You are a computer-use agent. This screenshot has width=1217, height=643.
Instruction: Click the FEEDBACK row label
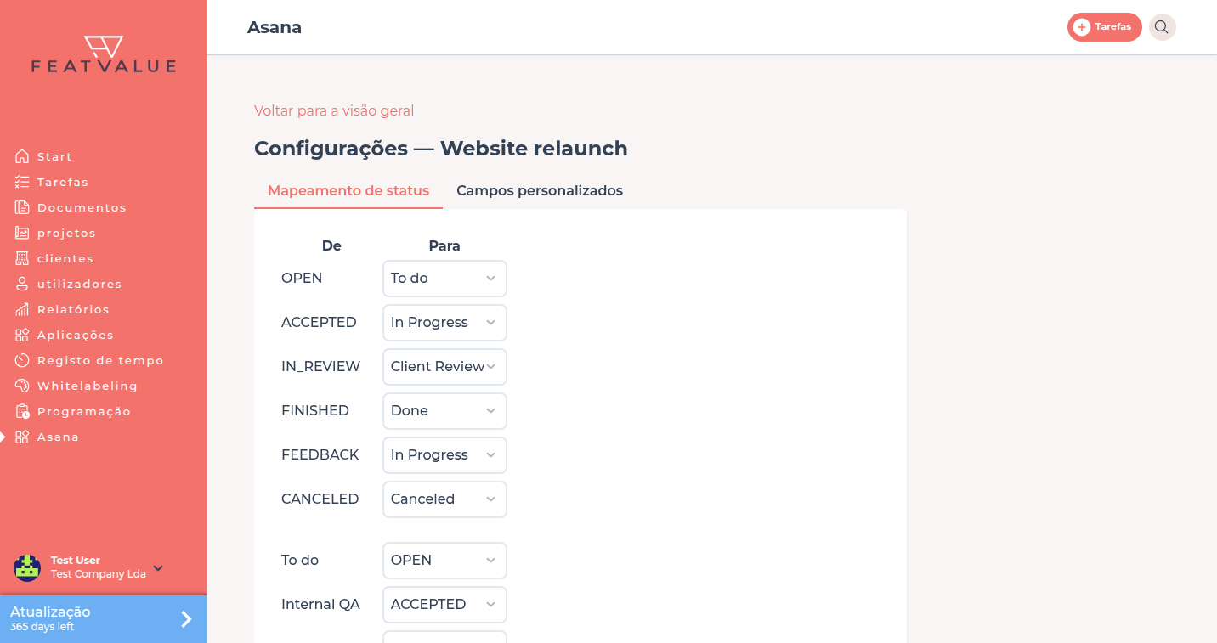[320, 455]
